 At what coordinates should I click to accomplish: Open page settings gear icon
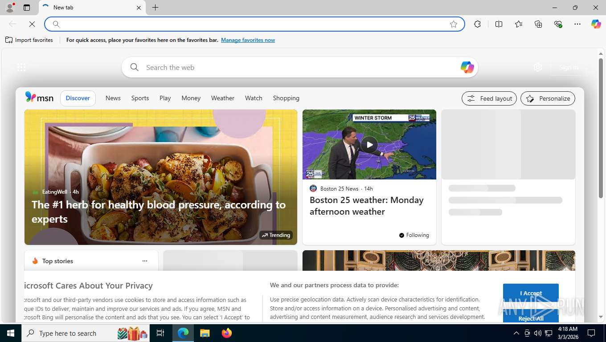click(x=538, y=67)
